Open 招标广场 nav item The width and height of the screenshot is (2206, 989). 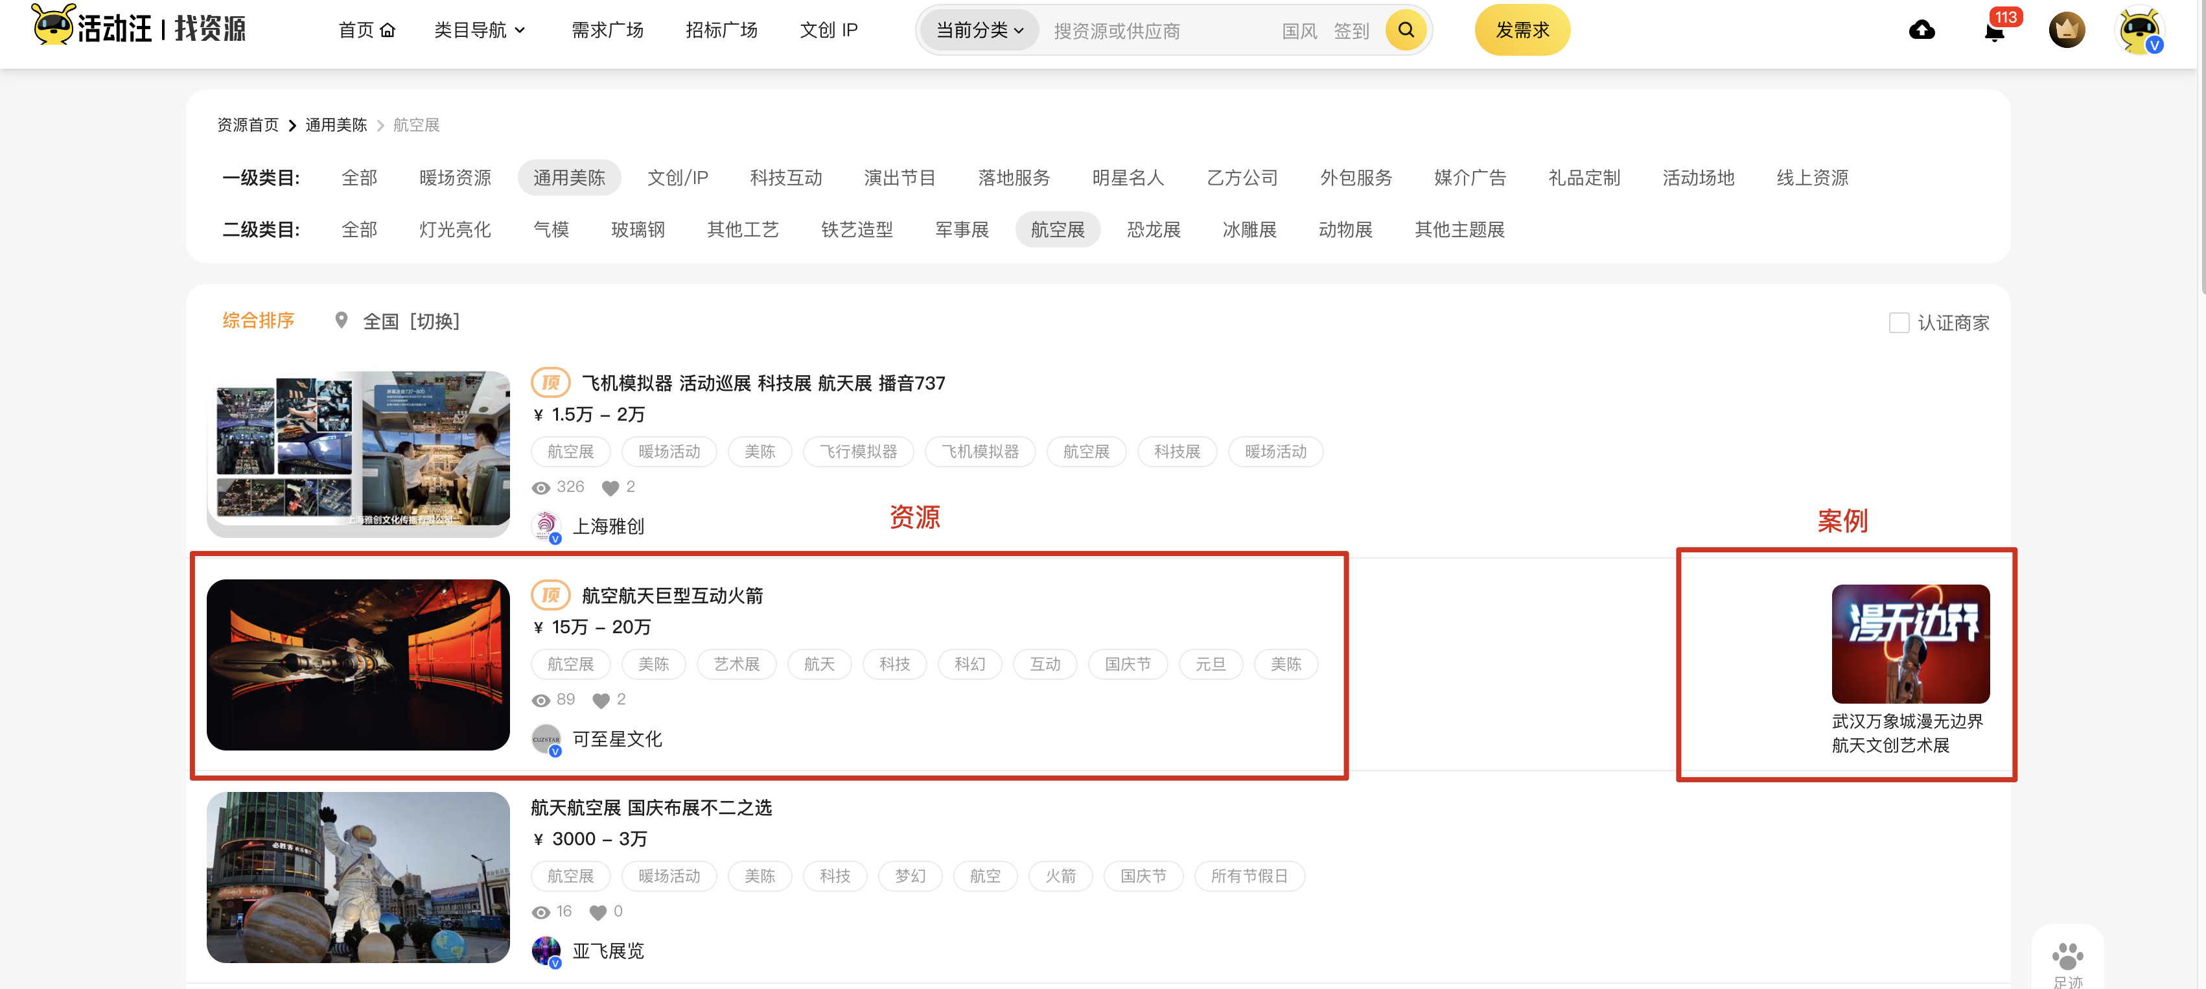point(721,31)
